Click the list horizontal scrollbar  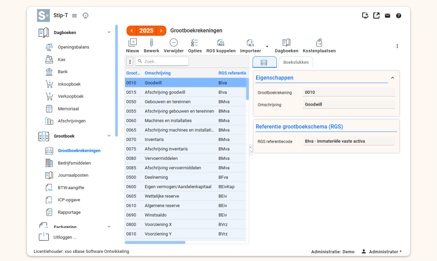tap(155, 242)
